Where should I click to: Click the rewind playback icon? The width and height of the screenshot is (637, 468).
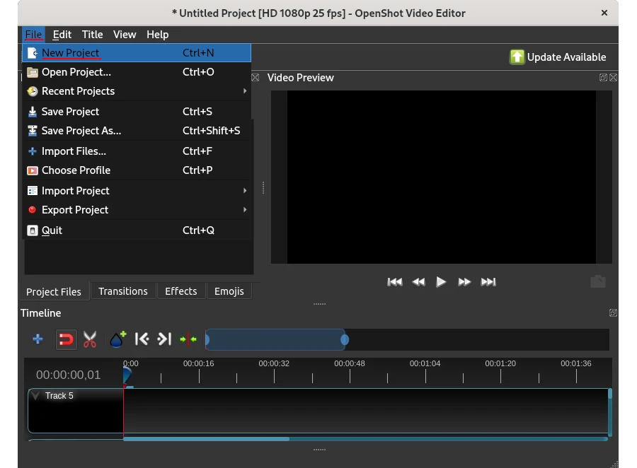[x=418, y=282]
